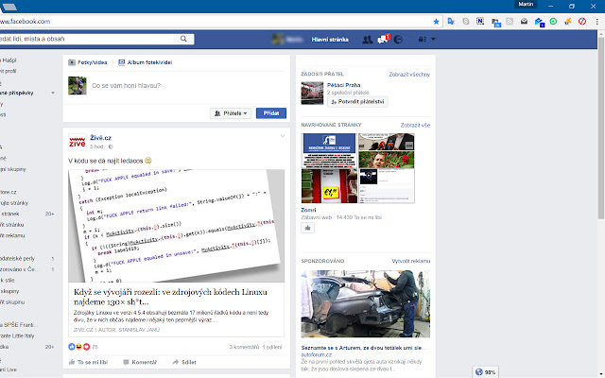Open the Pěkací Praha profile link

[x=343, y=85]
